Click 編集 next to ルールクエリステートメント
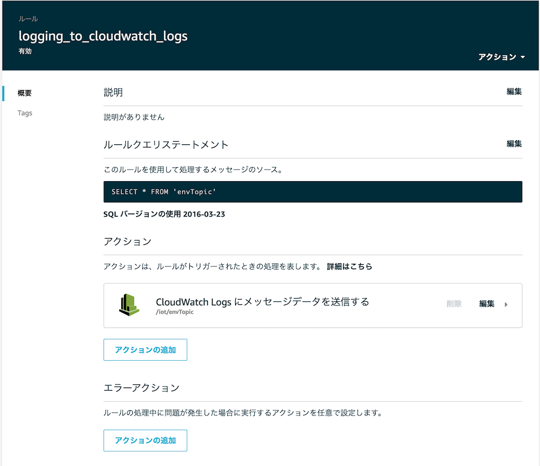This screenshot has width=540, height=466. (514, 144)
